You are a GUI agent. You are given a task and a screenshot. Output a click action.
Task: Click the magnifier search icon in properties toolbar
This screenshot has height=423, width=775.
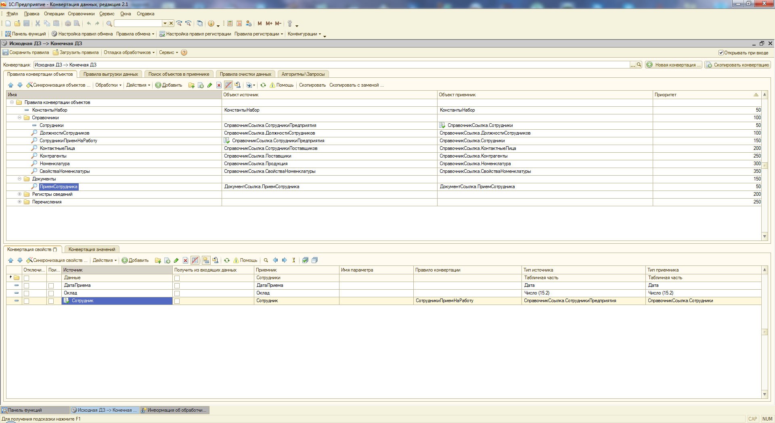pyautogui.click(x=266, y=260)
